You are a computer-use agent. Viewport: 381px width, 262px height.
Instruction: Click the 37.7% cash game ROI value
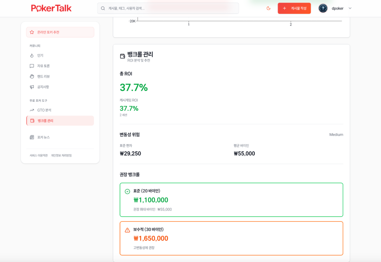[x=129, y=108]
